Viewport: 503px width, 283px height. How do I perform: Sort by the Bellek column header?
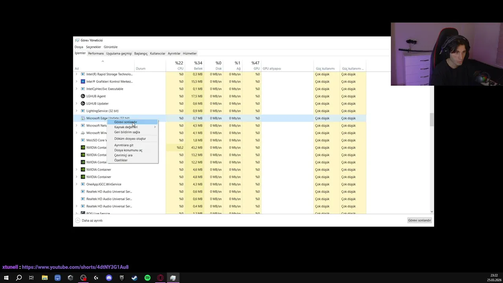pyautogui.click(x=195, y=65)
